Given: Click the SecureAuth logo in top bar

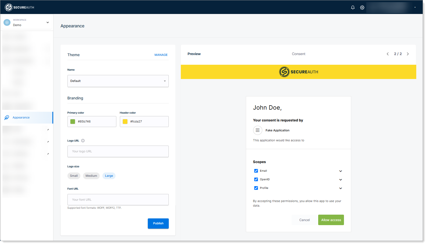Looking at the screenshot, I should (19, 7).
